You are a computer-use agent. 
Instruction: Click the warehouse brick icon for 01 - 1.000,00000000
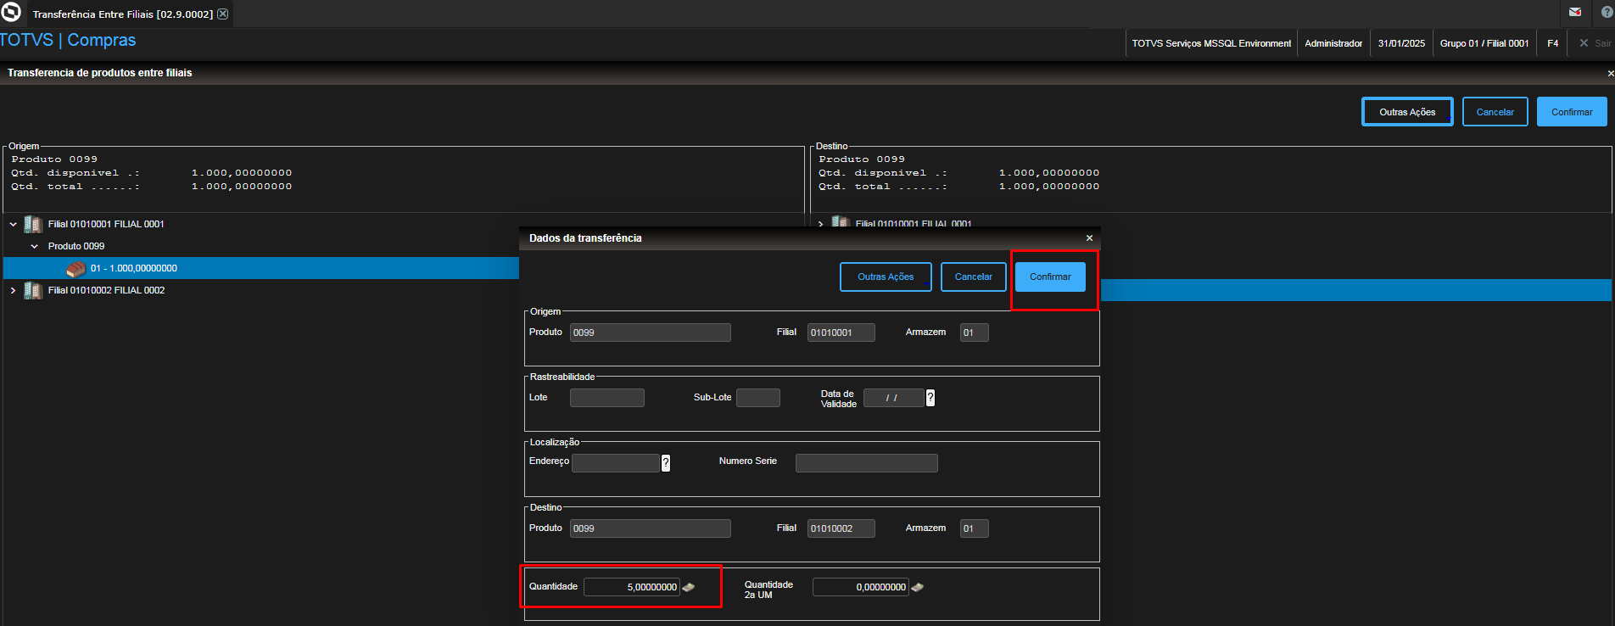tap(75, 269)
